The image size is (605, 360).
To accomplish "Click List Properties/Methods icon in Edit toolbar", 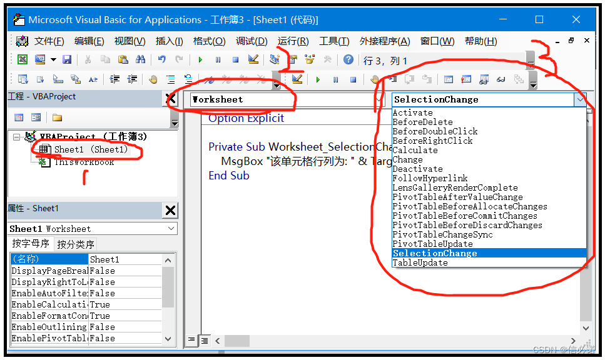I will click(x=23, y=79).
